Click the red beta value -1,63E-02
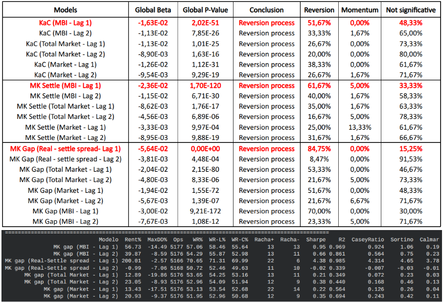This screenshot has height=302, width=443. click(x=153, y=23)
